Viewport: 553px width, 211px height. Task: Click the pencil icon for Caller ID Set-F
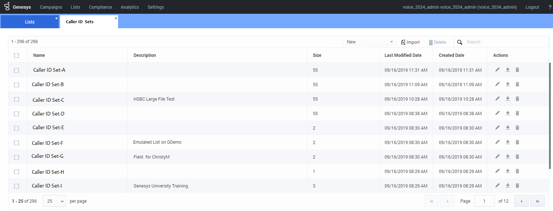point(498,142)
